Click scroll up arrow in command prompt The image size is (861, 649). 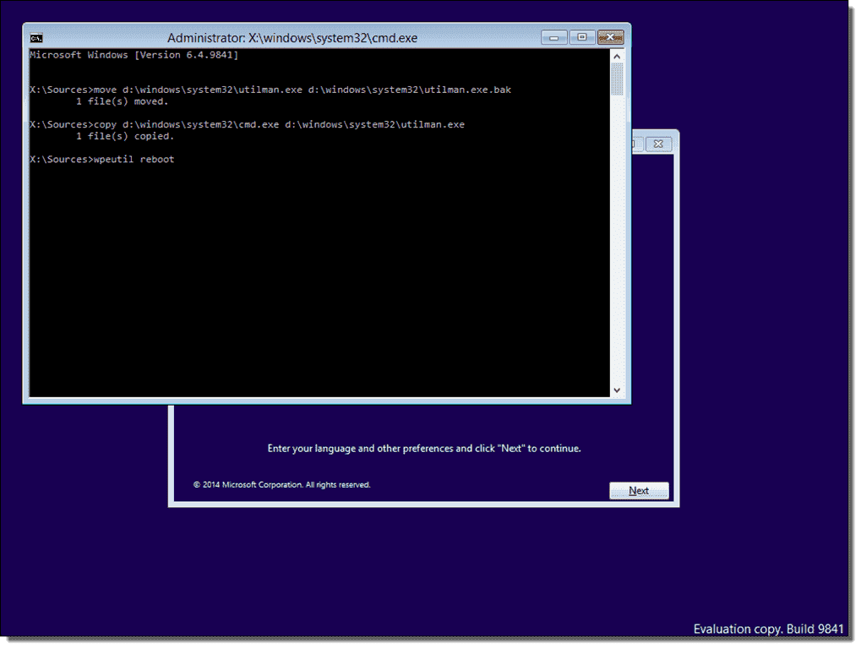coord(617,56)
